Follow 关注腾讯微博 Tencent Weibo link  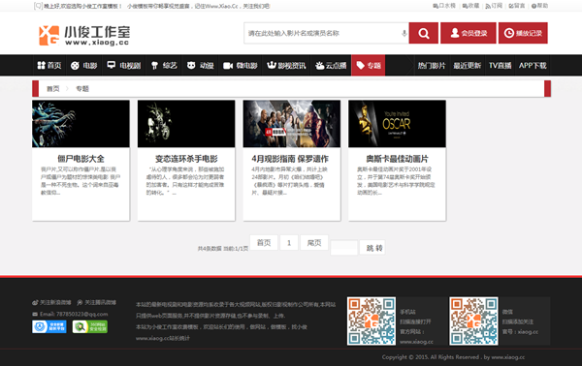(96, 302)
